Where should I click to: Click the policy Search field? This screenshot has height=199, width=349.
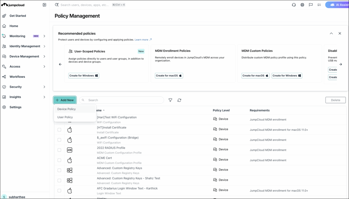tap(122, 100)
